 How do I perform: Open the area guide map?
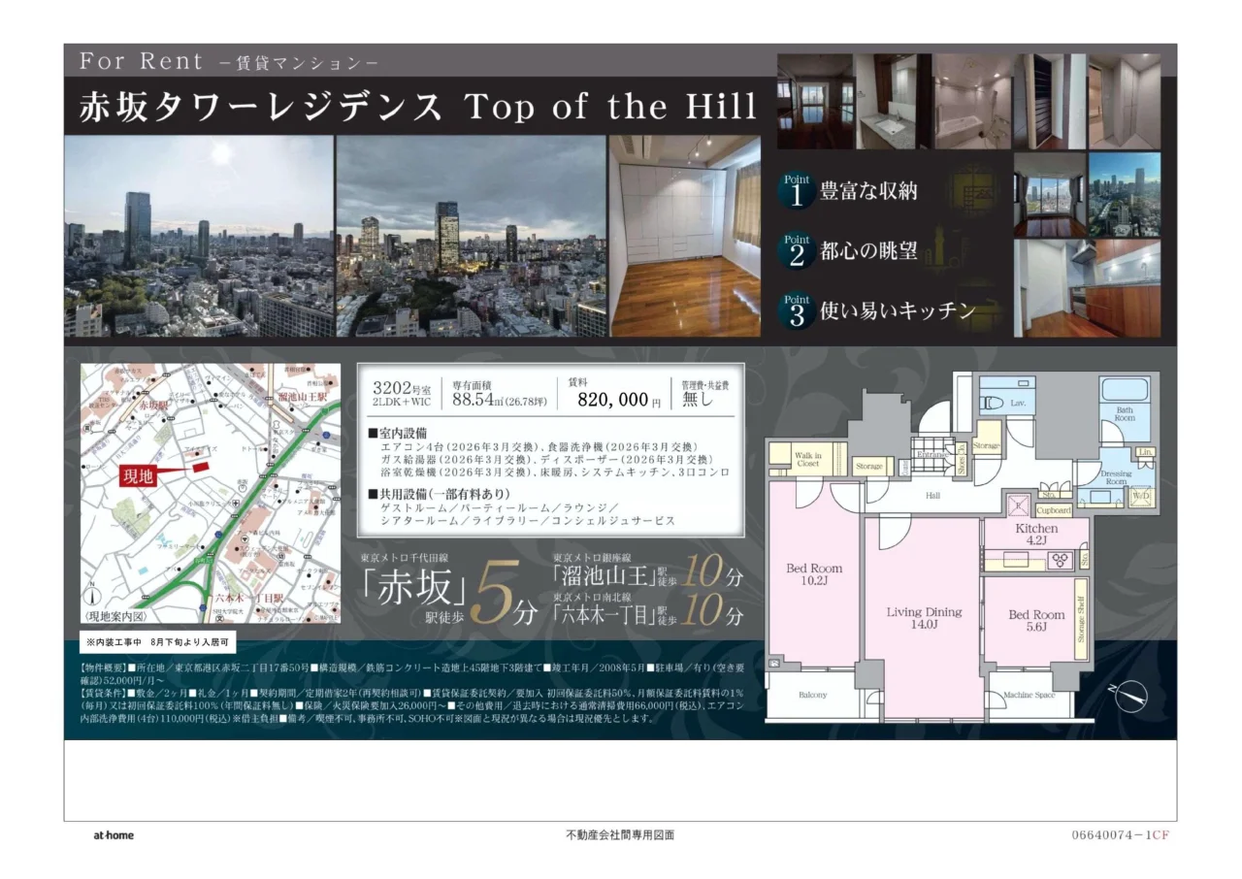[x=211, y=493]
